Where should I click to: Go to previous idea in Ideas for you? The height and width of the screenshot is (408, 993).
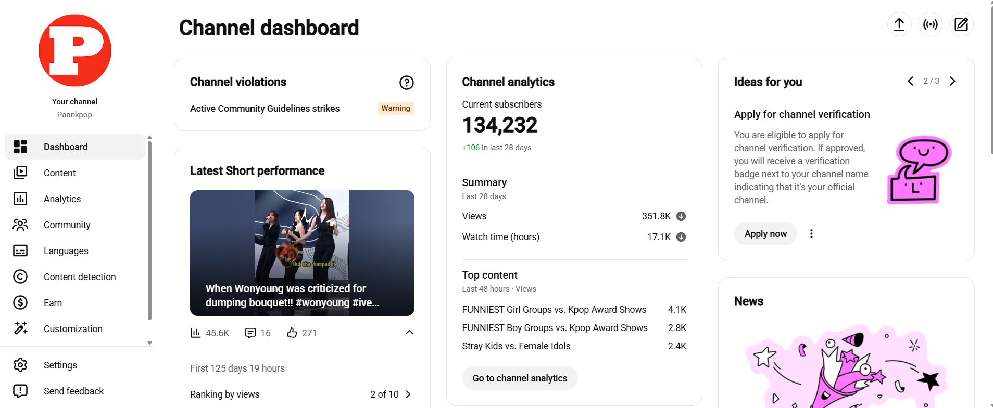pyautogui.click(x=910, y=81)
